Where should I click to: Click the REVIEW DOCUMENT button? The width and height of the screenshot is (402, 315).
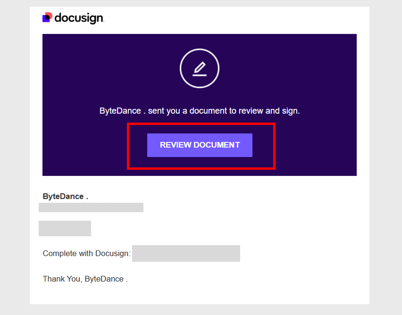(200, 145)
